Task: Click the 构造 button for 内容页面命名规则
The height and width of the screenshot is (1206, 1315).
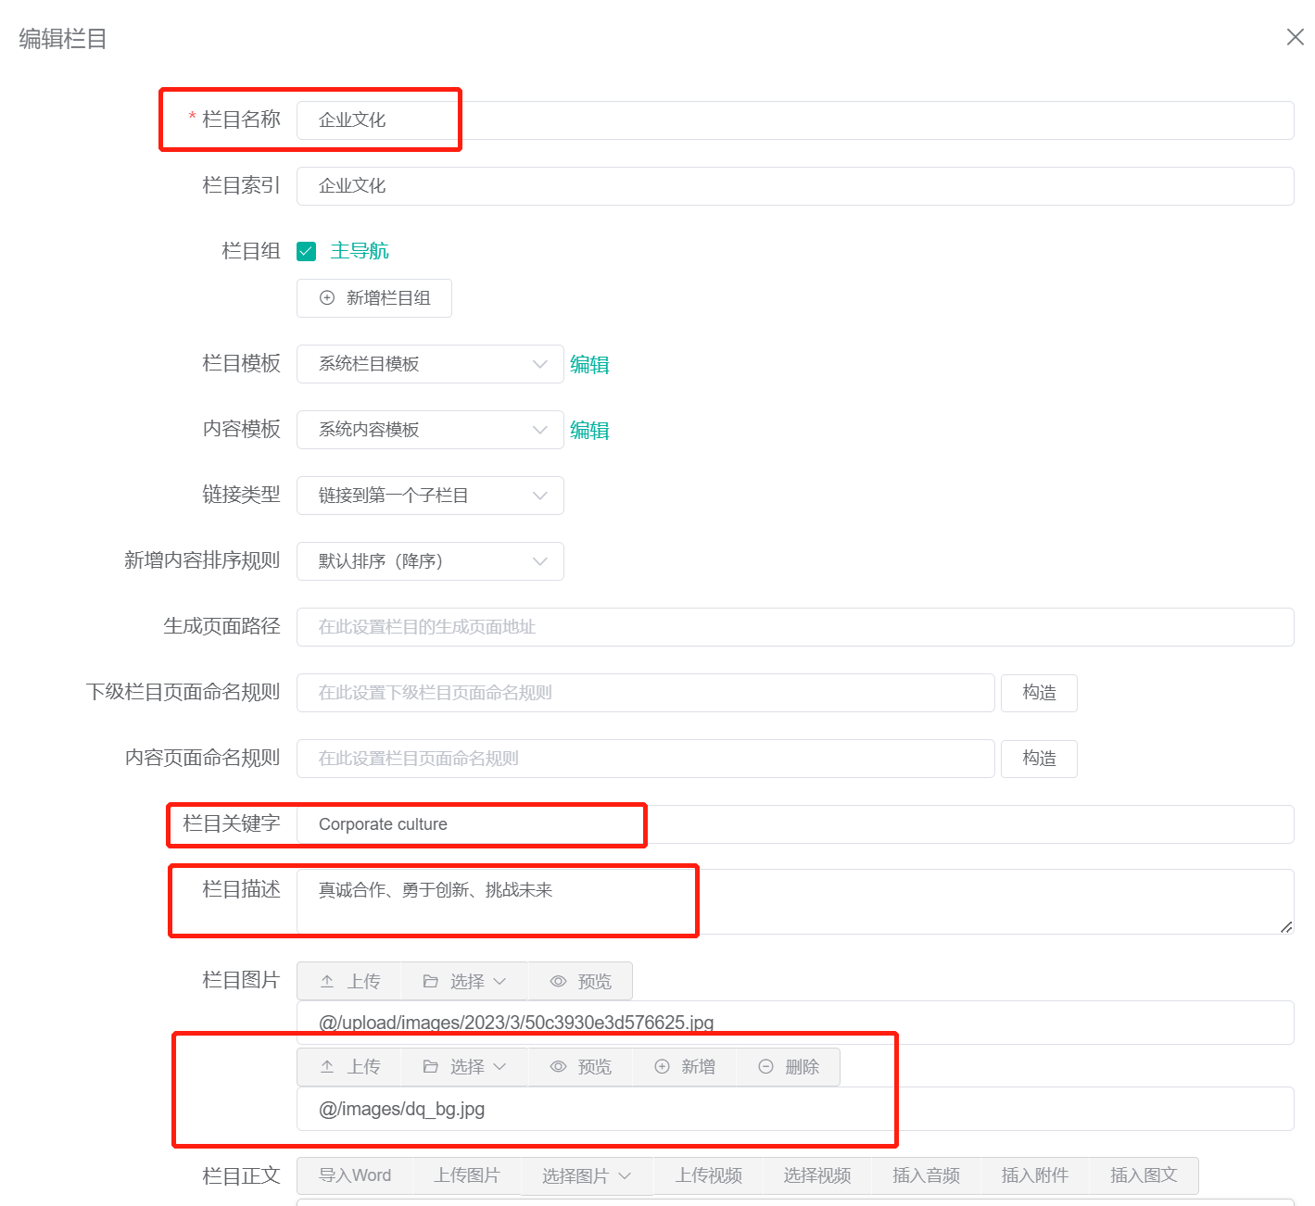Action: point(1038,759)
